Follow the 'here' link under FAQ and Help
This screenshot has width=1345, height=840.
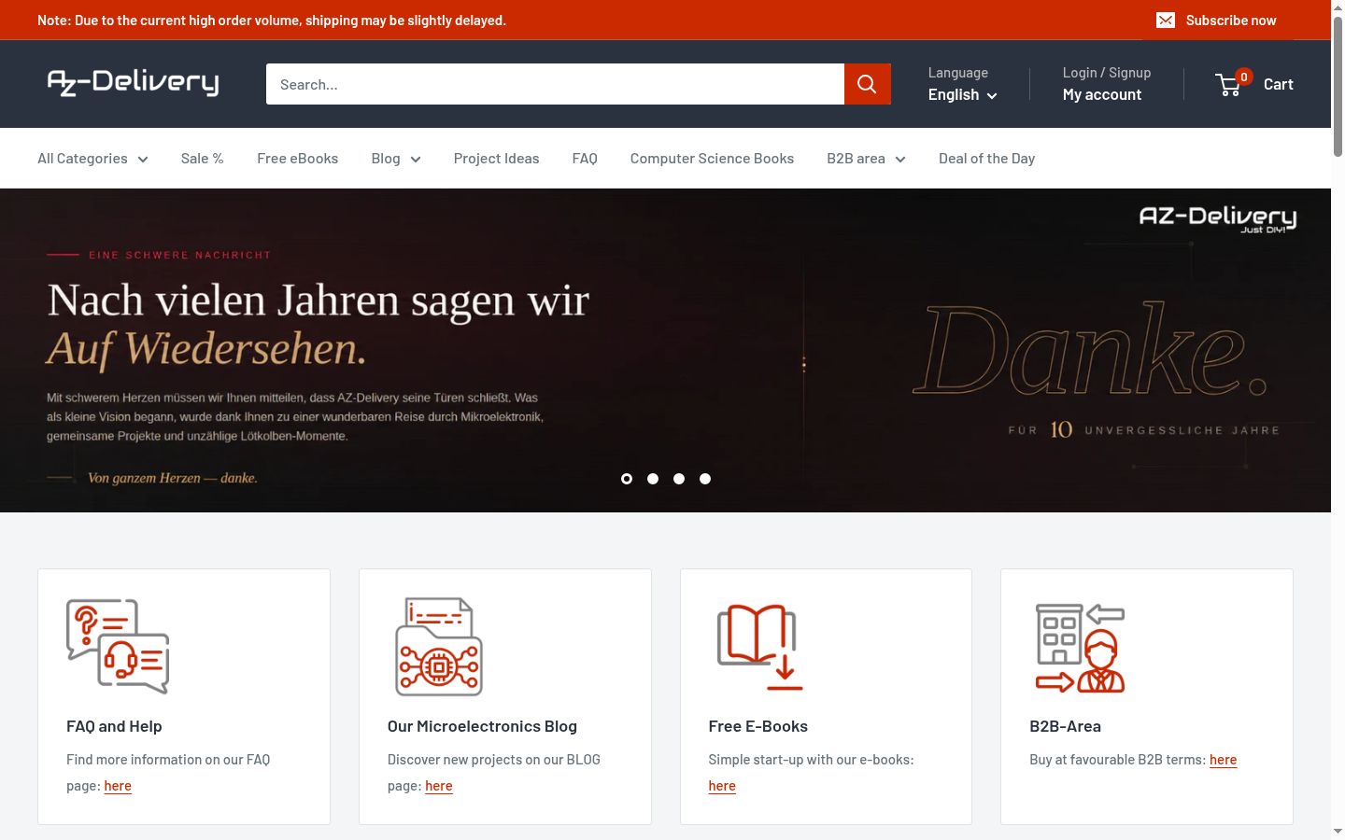pyautogui.click(x=118, y=786)
